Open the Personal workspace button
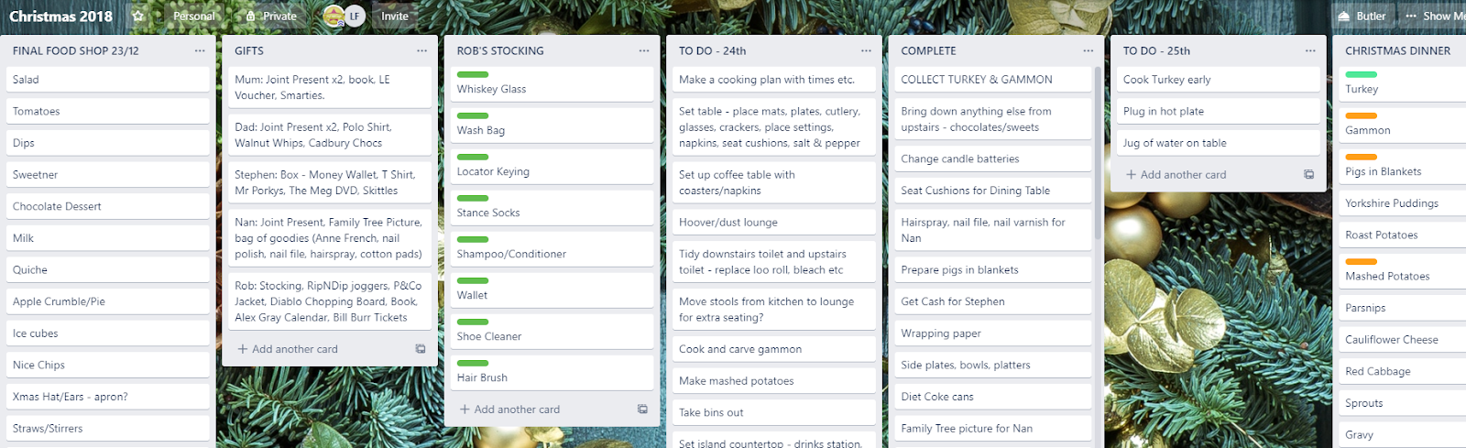Viewport: 1466px width, 448px height. (194, 16)
